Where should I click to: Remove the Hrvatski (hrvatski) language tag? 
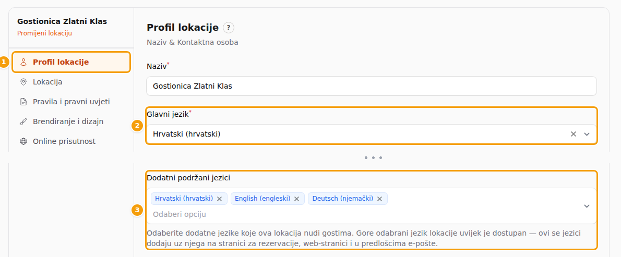pyautogui.click(x=219, y=199)
